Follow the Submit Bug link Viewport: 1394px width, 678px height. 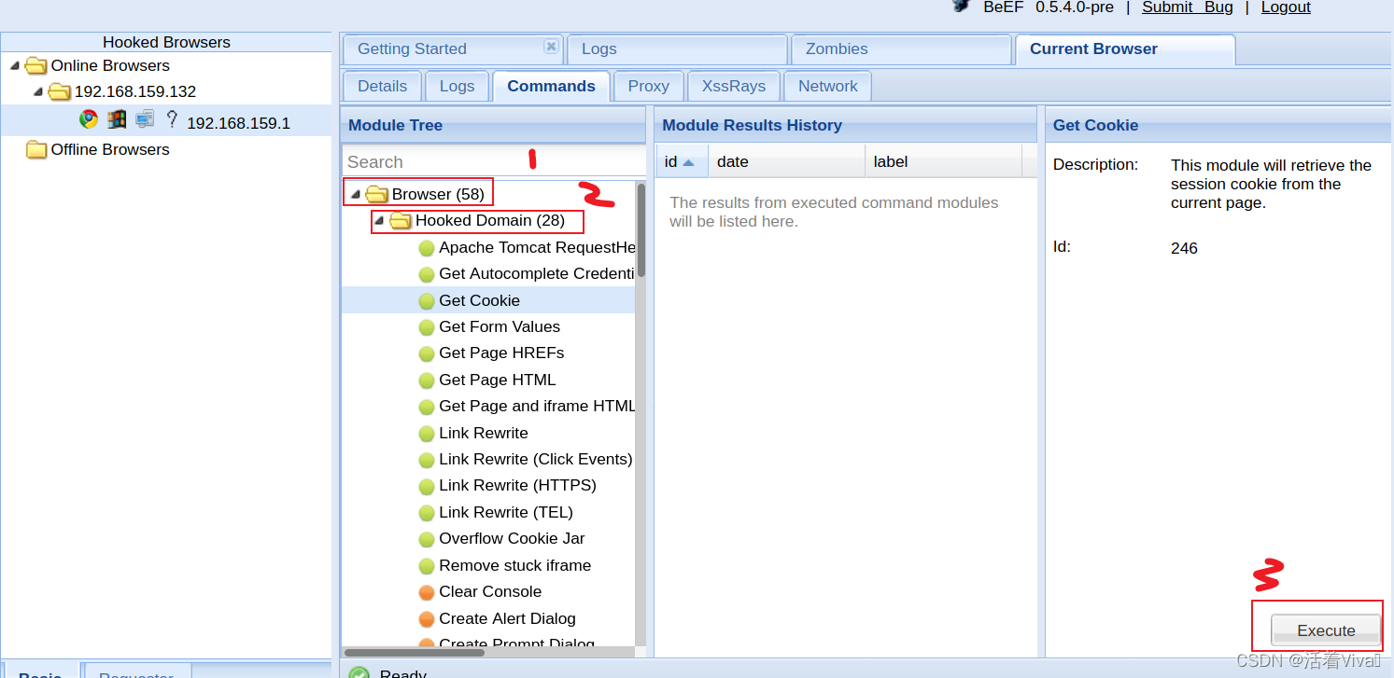point(1188,7)
